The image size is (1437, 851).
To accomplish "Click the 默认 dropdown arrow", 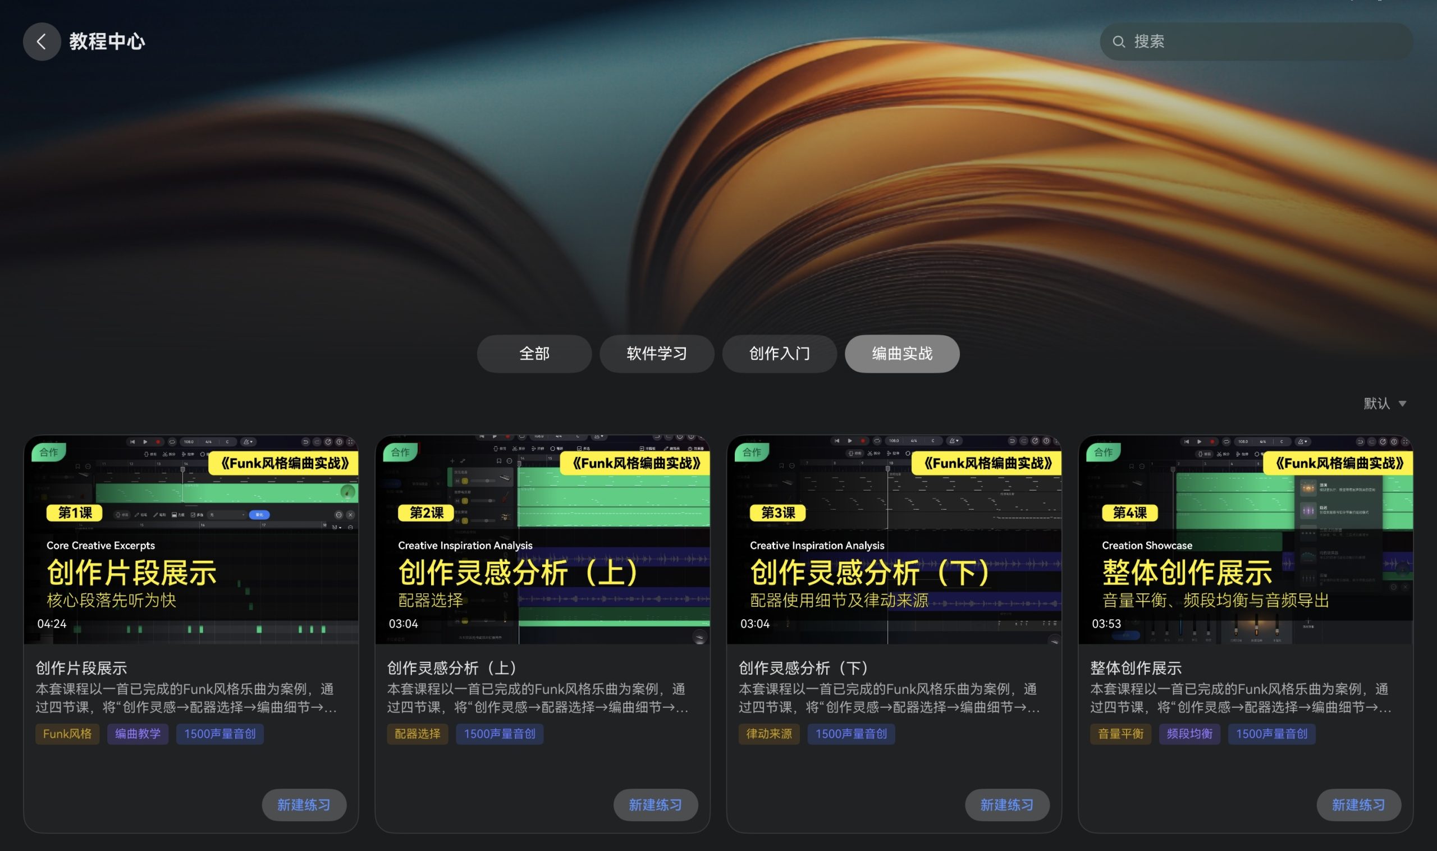I will point(1403,404).
